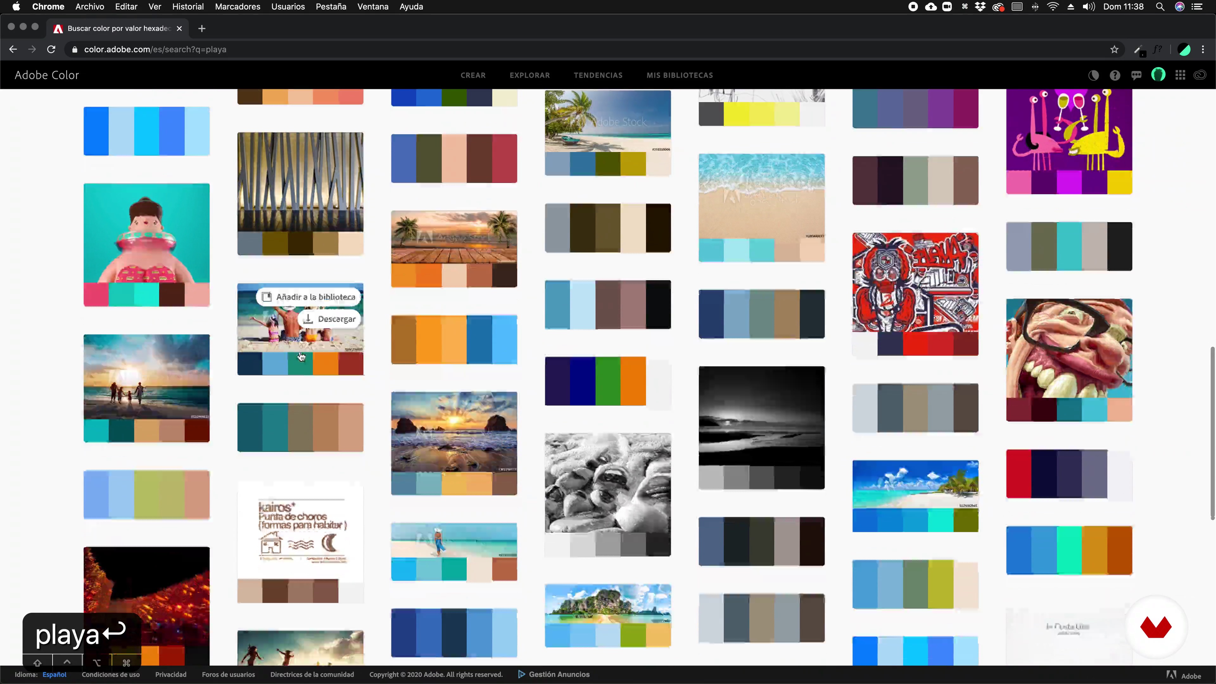Bookmark page with star icon
Image resolution: width=1216 pixels, height=684 pixels.
coord(1115,49)
